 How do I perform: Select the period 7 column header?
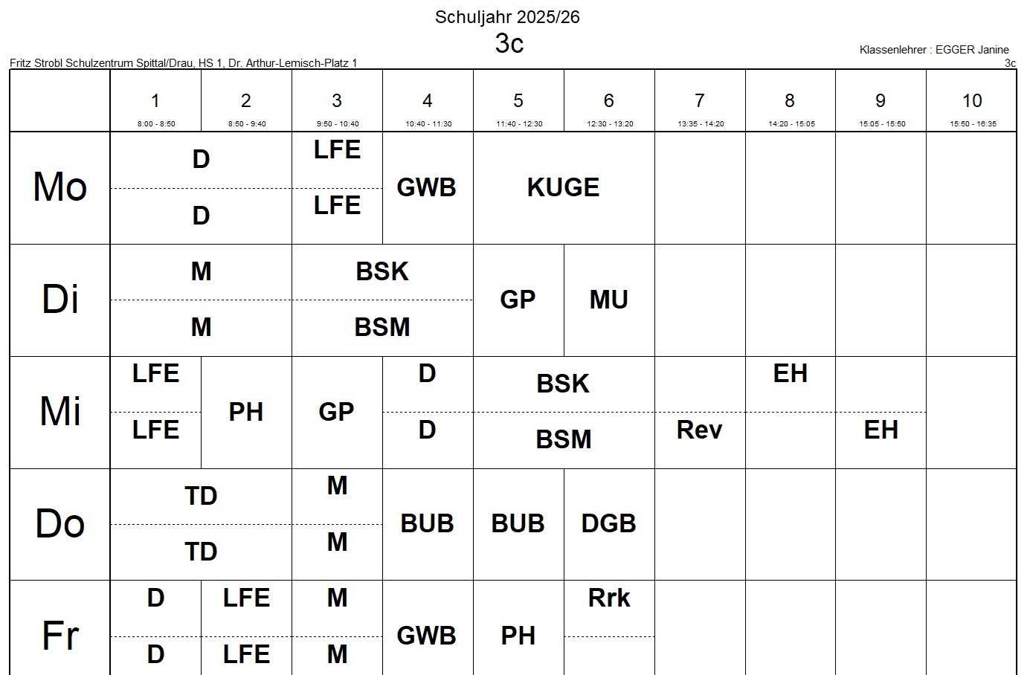click(699, 101)
